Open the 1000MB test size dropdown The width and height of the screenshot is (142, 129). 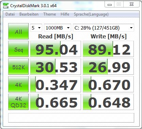pyautogui.click(x=58, y=28)
